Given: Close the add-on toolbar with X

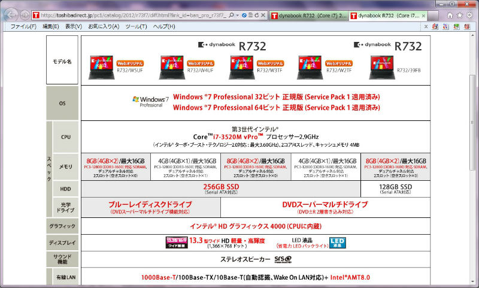Looking at the screenshot, I should click(x=426, y=26).
